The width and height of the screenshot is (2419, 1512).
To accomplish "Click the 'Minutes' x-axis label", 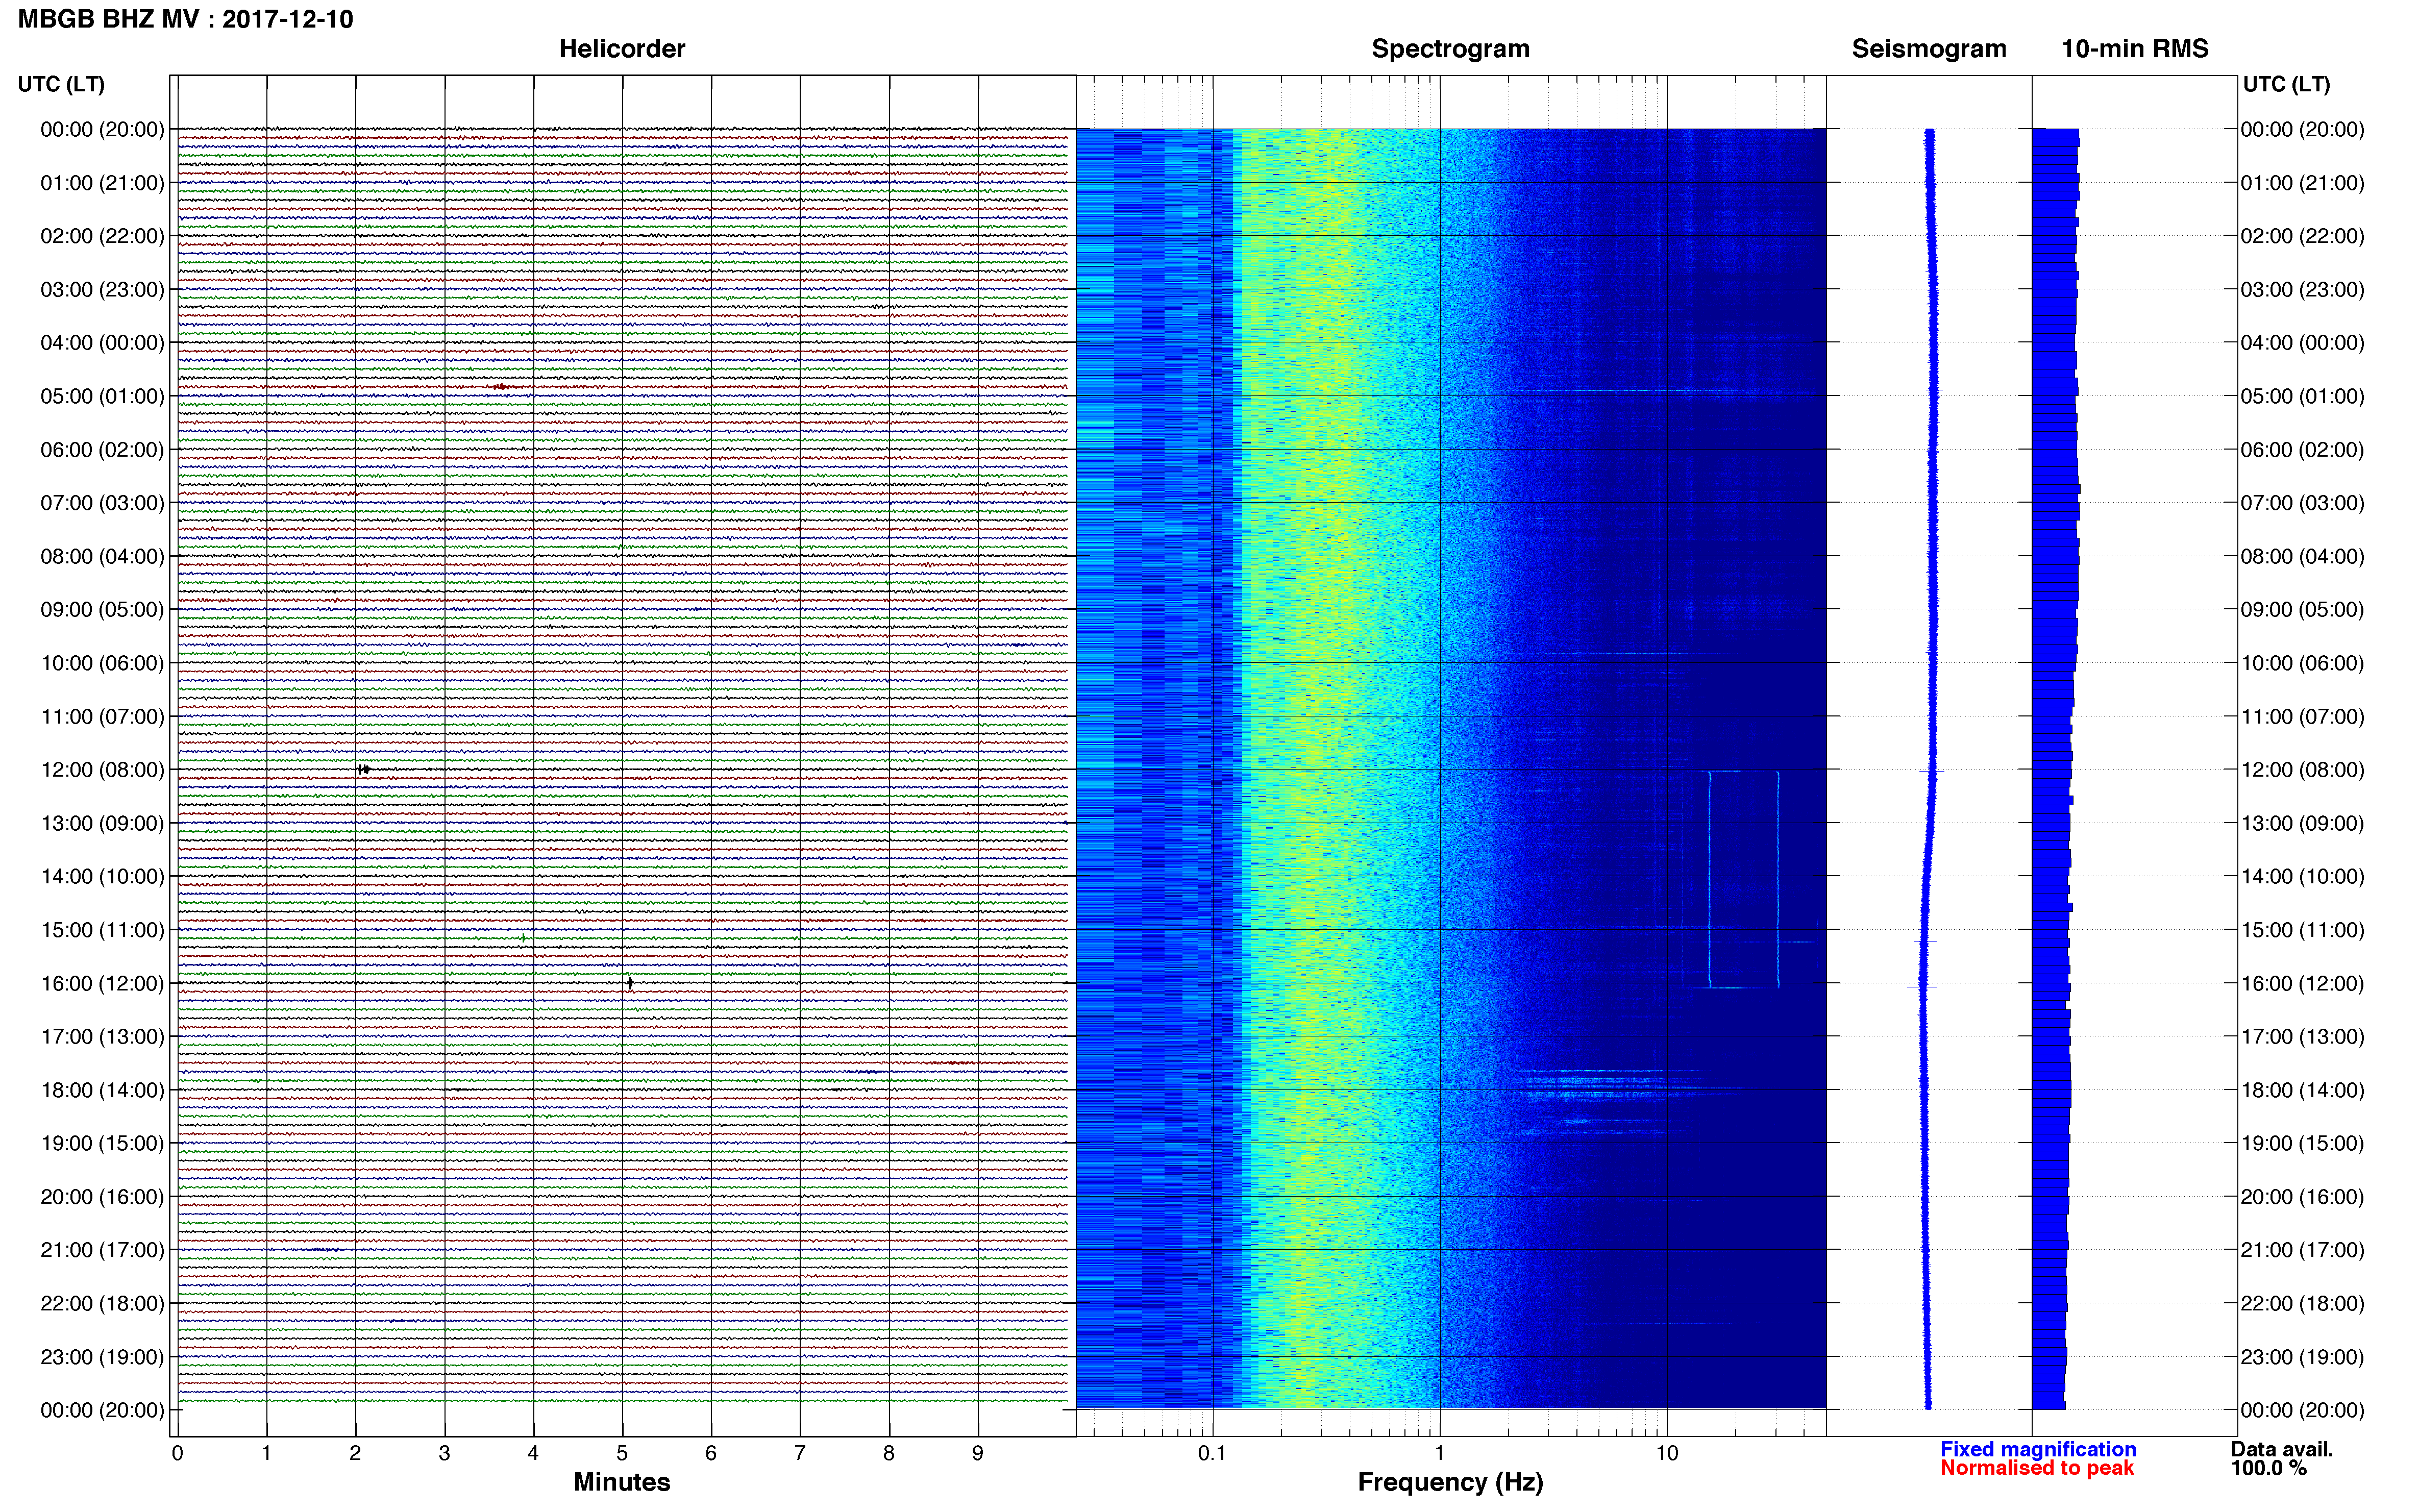I will (x=621, y=1482).
